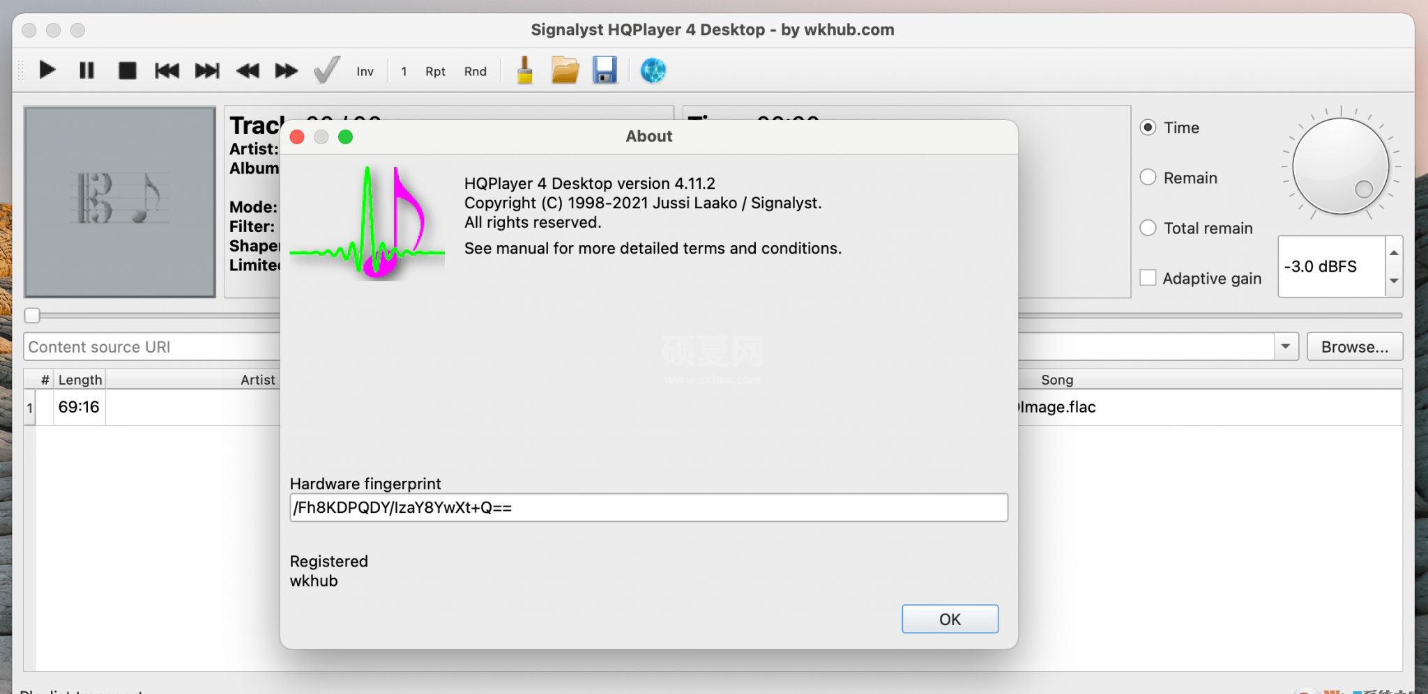The width and height of the screenshot is (1428, 694).
Task: Select the Total remain radio button
Action: [1148, 228]
